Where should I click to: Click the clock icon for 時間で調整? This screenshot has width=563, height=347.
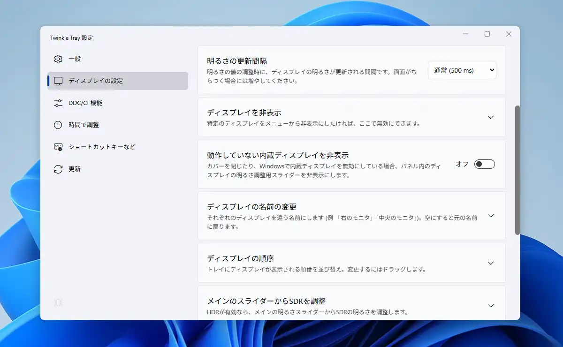58,125
